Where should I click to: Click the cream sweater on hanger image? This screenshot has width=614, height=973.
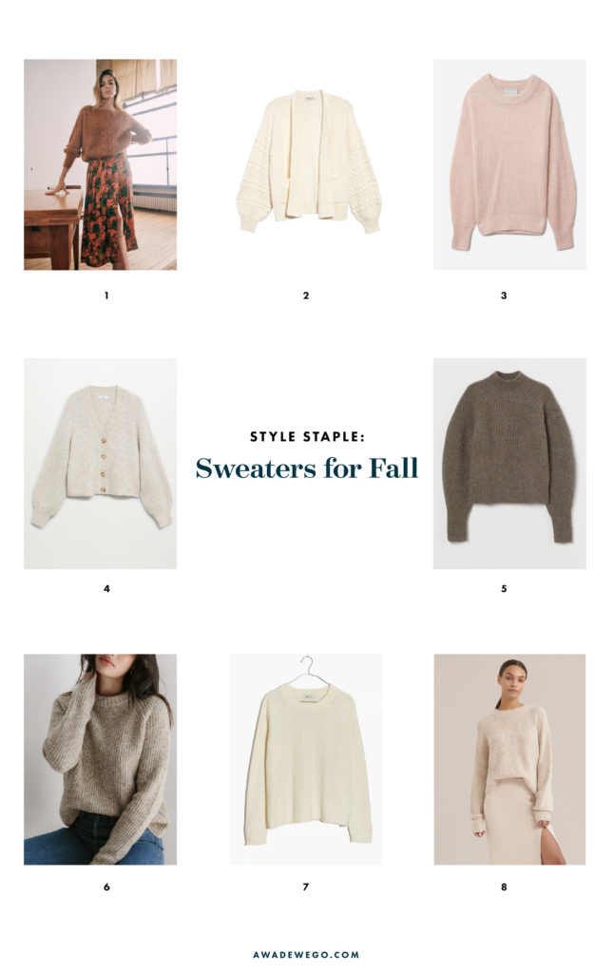pos(305,759)
